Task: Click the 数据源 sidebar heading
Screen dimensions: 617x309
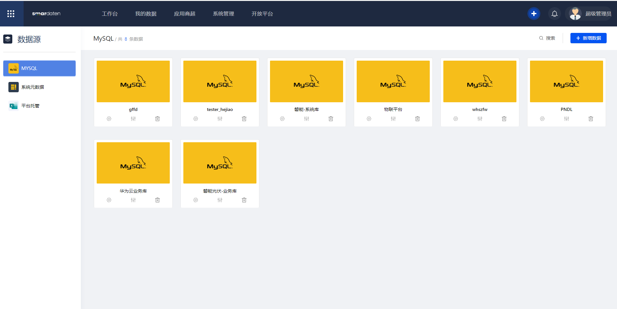Action: (29, 39)
